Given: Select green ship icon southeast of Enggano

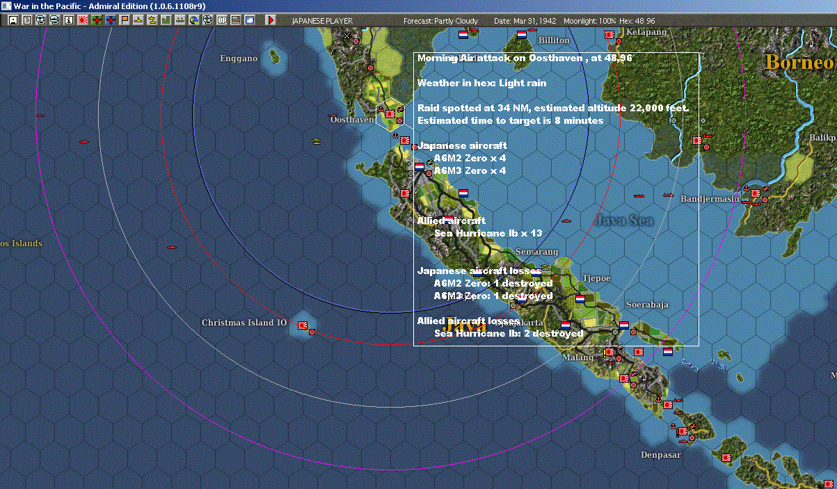Looking at the screenshot, I should (x=317, y=142).
